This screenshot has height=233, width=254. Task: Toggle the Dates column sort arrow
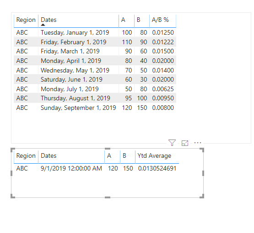[43, 25]
